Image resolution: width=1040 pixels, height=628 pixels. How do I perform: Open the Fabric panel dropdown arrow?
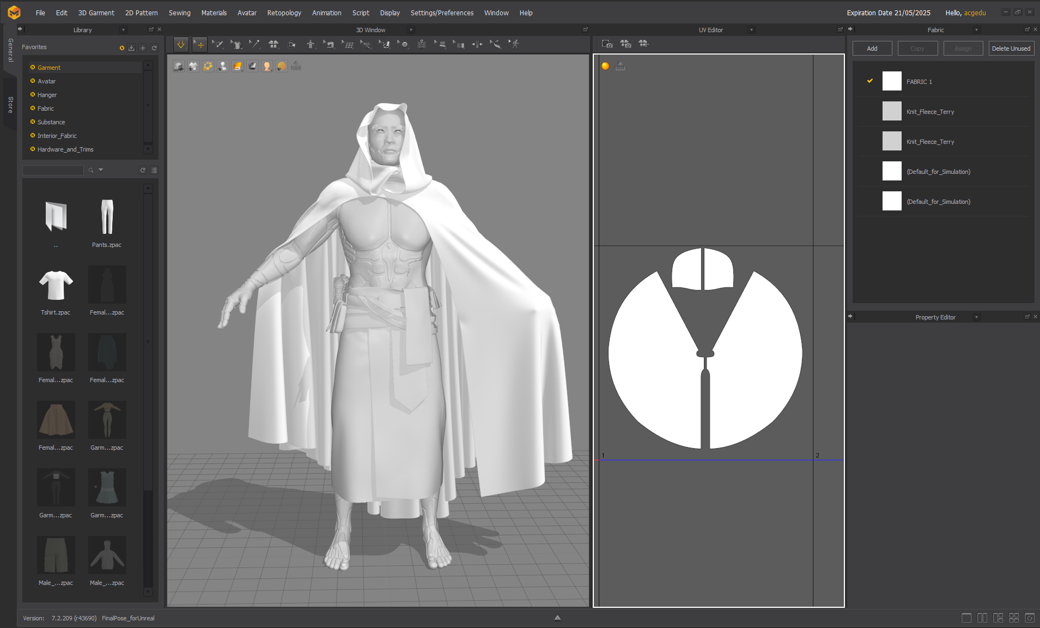tap(976, 30)
